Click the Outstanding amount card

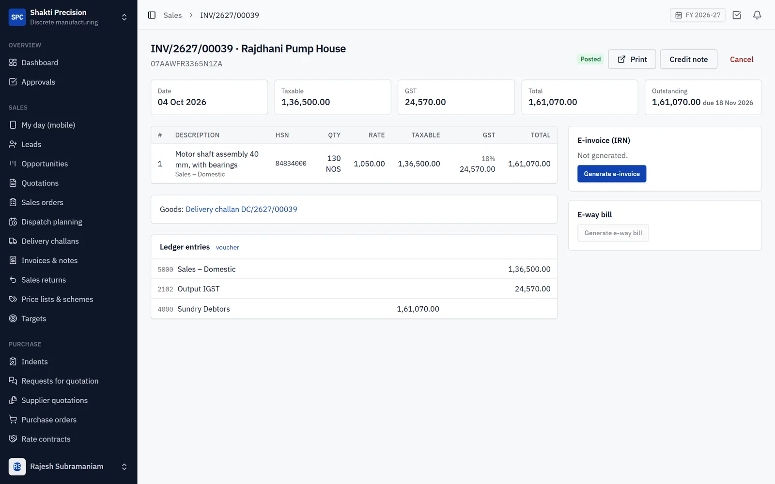703,97
